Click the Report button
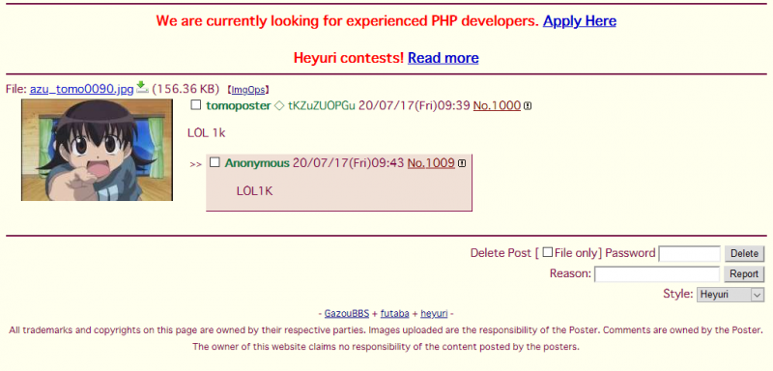 click(x=744, y=274)
